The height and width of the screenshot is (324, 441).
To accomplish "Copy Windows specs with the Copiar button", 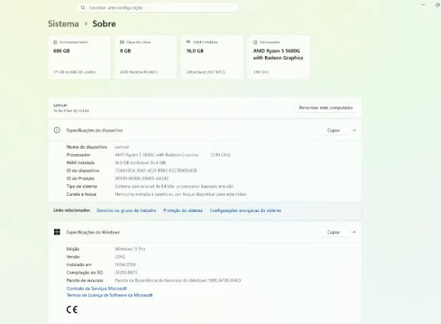I will tap(334, 232).
